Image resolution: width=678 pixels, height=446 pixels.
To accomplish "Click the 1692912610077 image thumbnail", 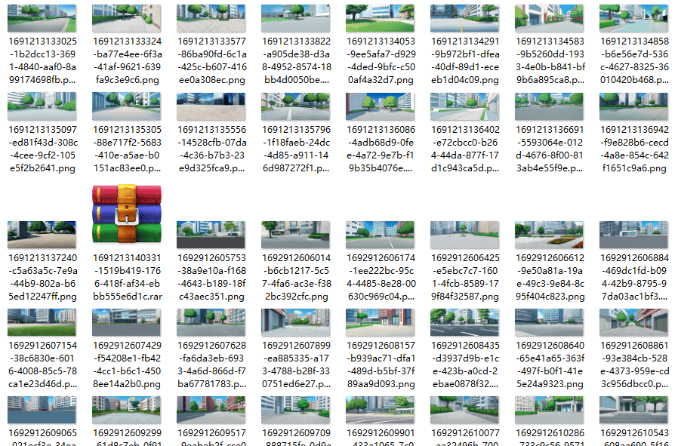I will [465, 411].
